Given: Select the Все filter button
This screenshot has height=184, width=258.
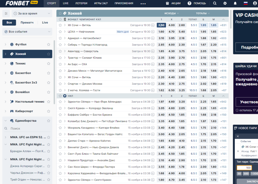Looking at the screenshot, I should point(9,22).
